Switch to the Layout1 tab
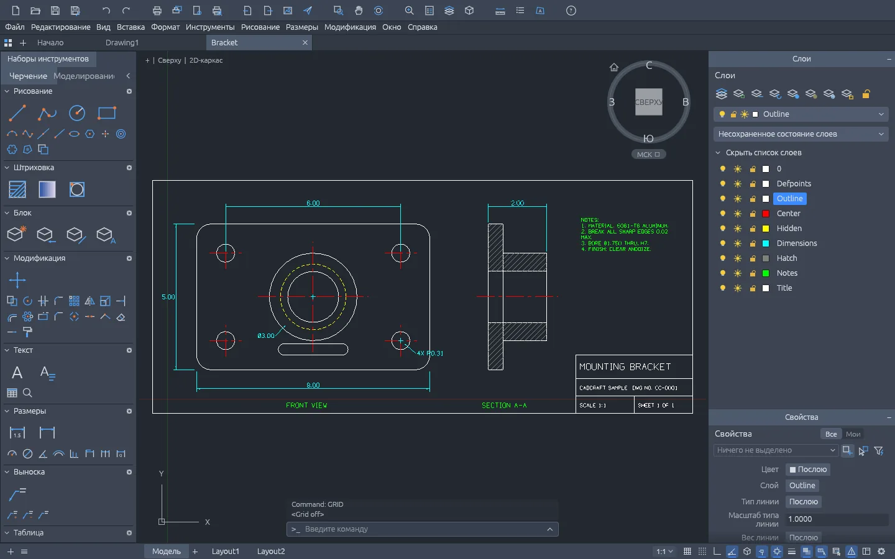This screenshot has width=895, height=559. click(x=226, y=552)
